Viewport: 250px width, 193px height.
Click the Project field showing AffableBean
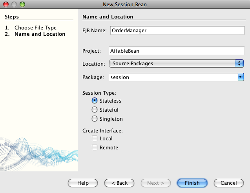[176, 51]
